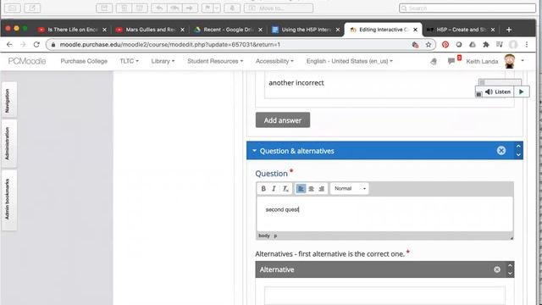
Task: Open the Normal paragraph format dropdown
Action: point(350,188)
